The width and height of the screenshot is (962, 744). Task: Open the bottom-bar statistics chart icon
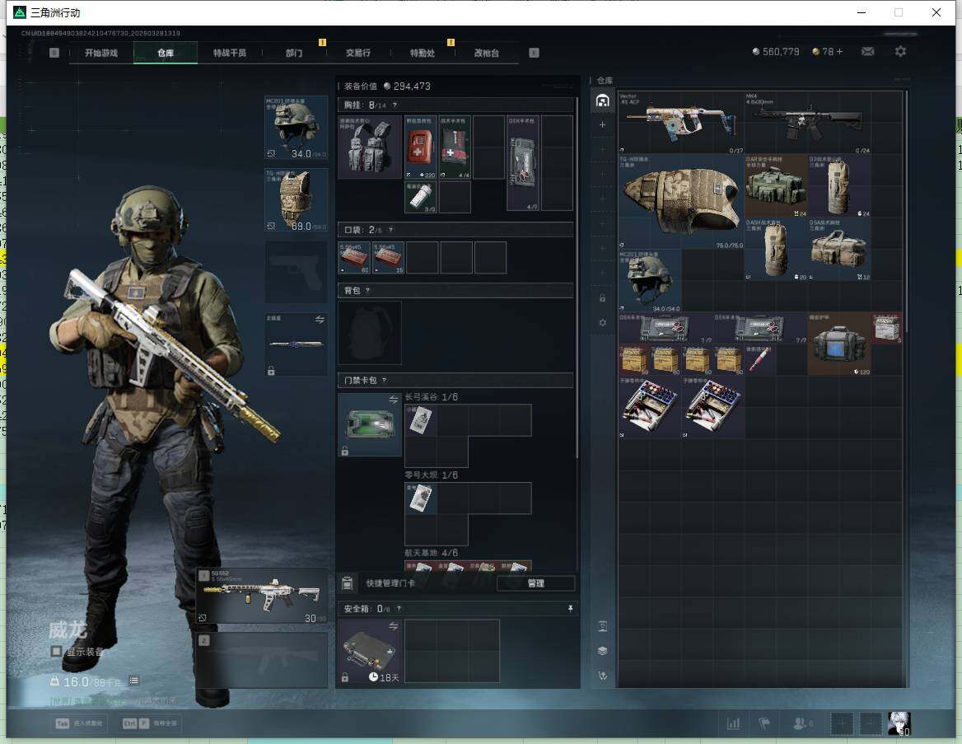point(733,723)
